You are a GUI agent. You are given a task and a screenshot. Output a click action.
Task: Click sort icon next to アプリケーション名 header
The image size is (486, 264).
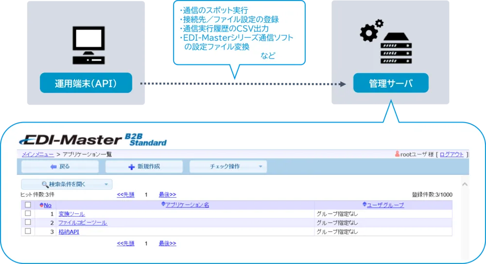[x=163, y=205]
